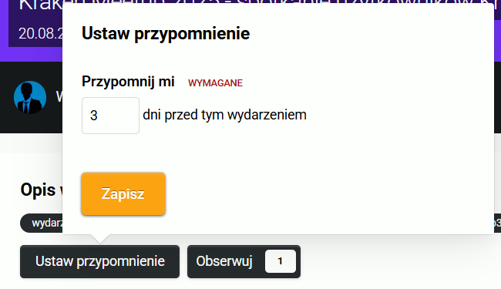This screenshot has width=501, height=289.
Task: Open the event title in the purple header
Action: pos(41,5)
